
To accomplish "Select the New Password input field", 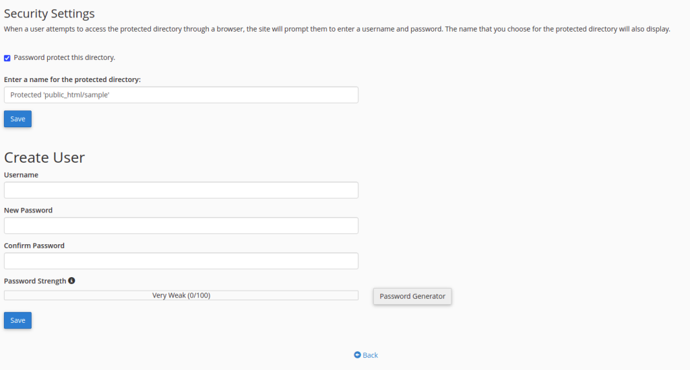I will (x=181, y=225).
